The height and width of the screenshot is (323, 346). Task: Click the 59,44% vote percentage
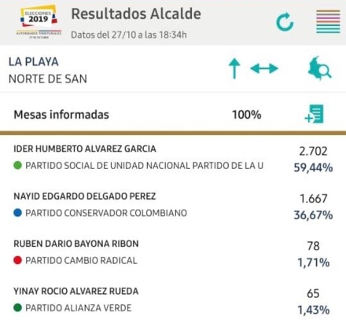click(x=313, y=167)
